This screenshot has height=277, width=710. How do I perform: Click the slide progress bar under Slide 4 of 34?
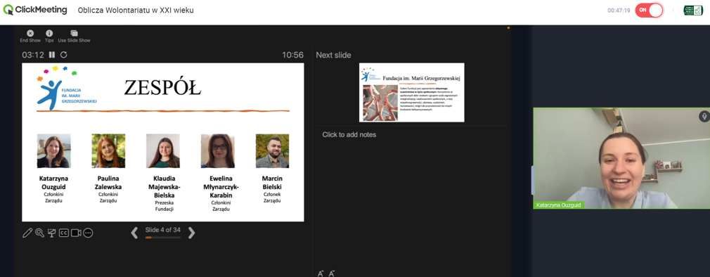point(162,237)
